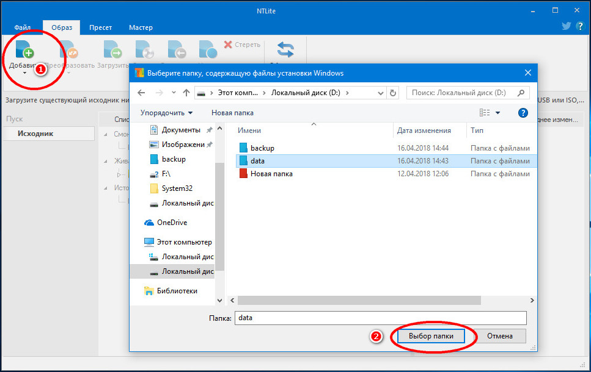This screenshot has width=591, height=372.
Task: Click the Стереть red X button
Action: click(242, 45)
